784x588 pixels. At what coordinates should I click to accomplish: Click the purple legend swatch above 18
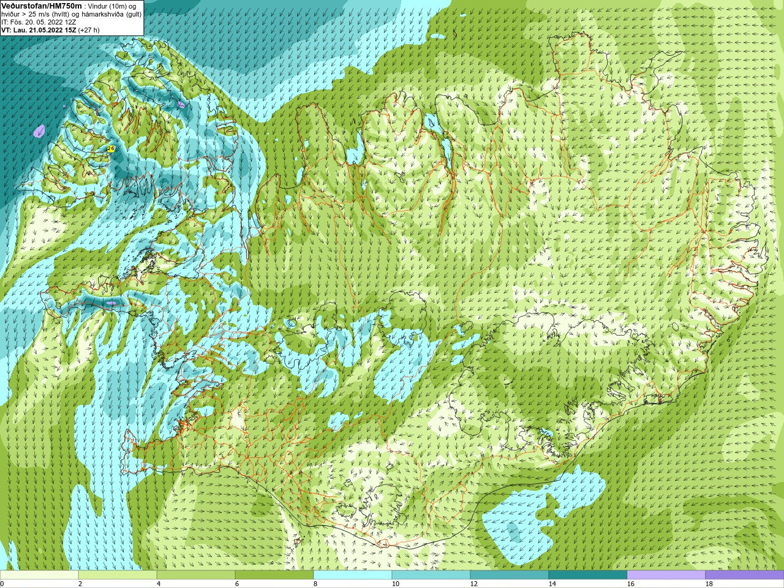pyautogui.click(x=745, y=575)
